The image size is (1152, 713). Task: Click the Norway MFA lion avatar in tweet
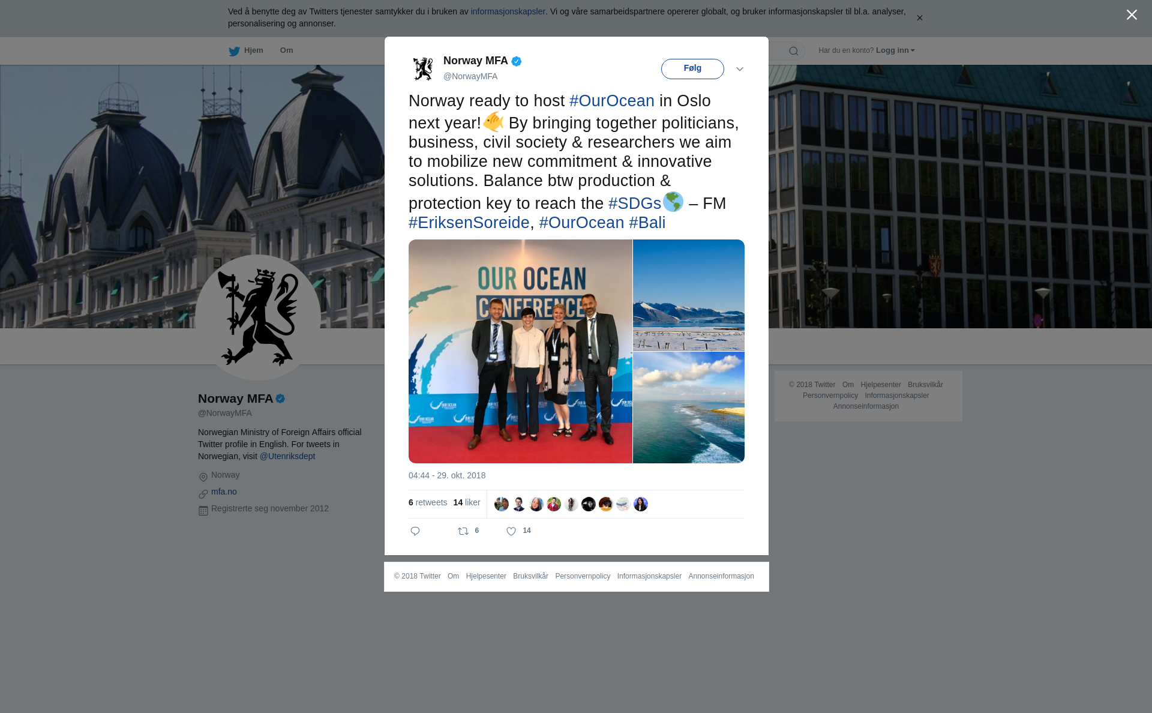click(423, 68)
